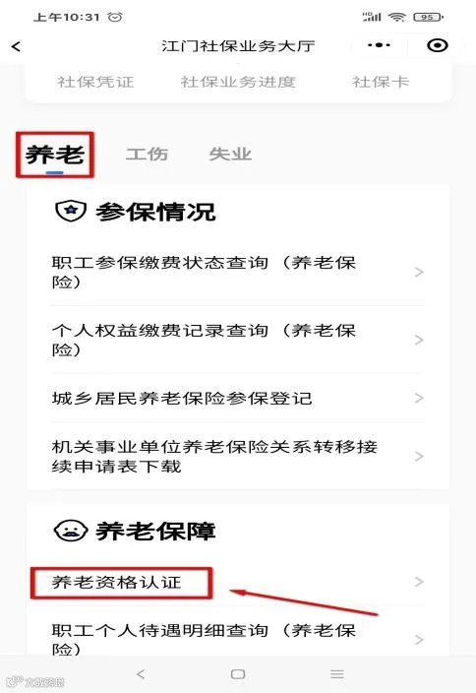Switch to the 工伤 tab
Image resolution: width=476 pixels, height=693 pixels.
coord(147,155)
